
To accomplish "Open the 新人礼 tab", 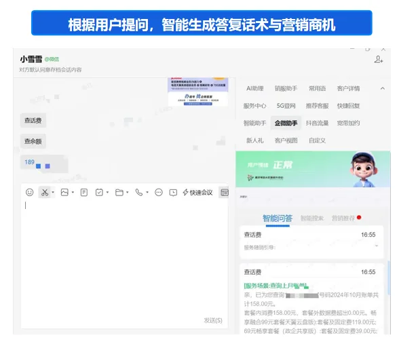I will click(x=255, y=140).
